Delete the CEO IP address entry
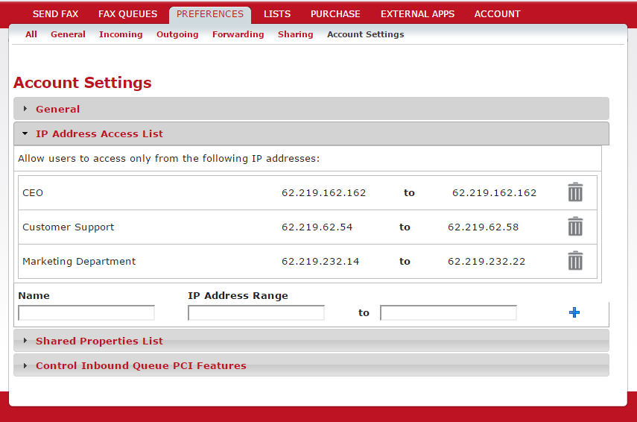The width and height of the screenshot is (637, 422). coord(575,192)
